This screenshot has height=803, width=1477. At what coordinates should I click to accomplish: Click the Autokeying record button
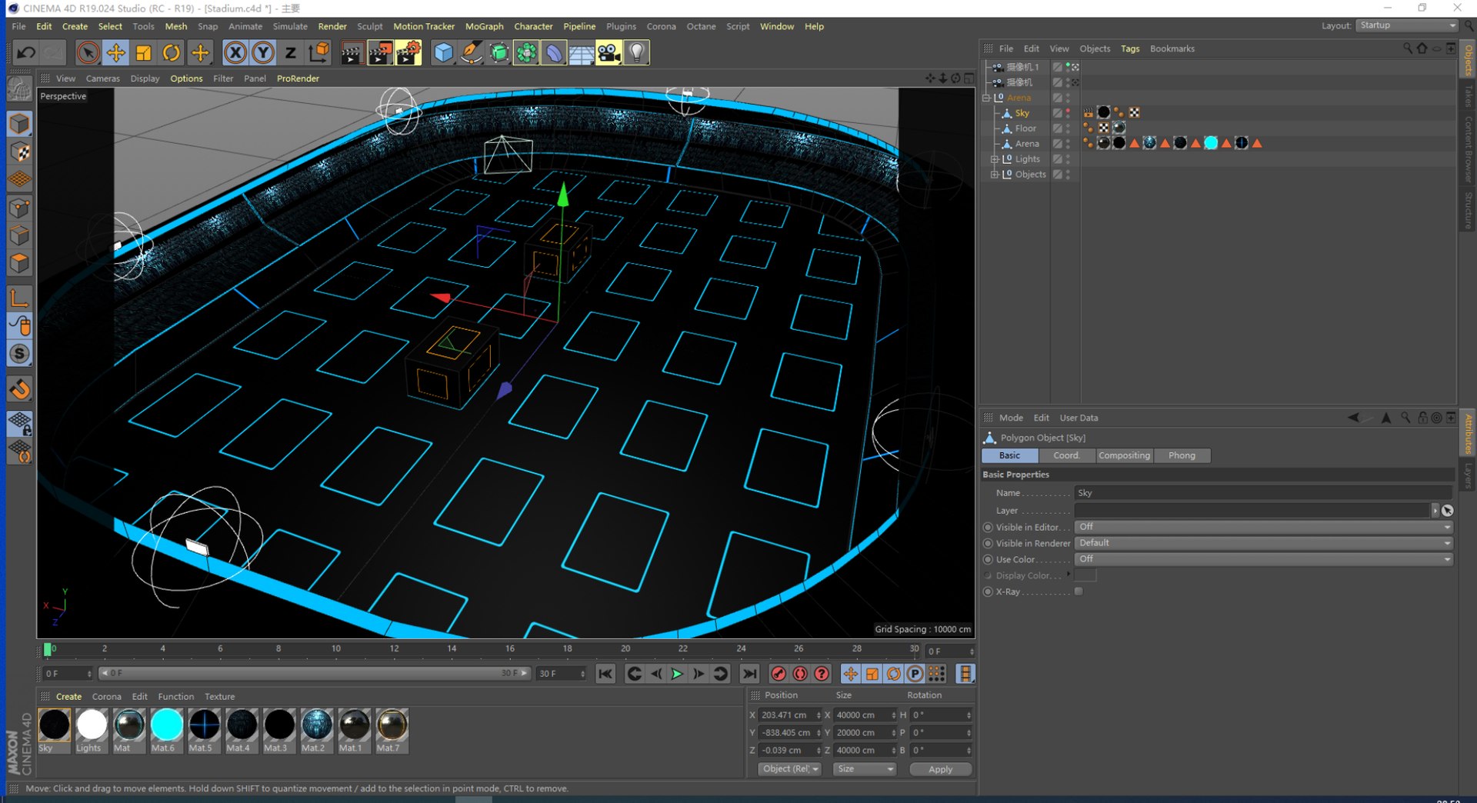click(x=800, y=674)
